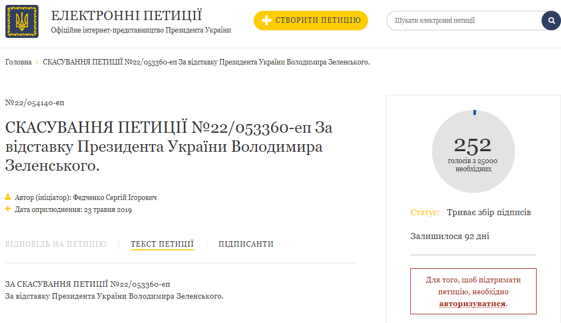The height and width of the screenshot is (323, 561).
Task: Click the breadcrumb chevron separator
Action: [x=37, y=62]
